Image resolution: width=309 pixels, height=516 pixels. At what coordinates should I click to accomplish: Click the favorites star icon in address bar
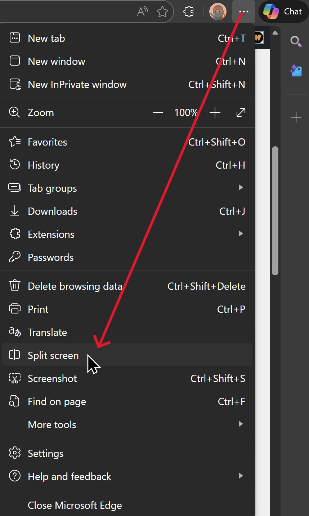(162, 12)
